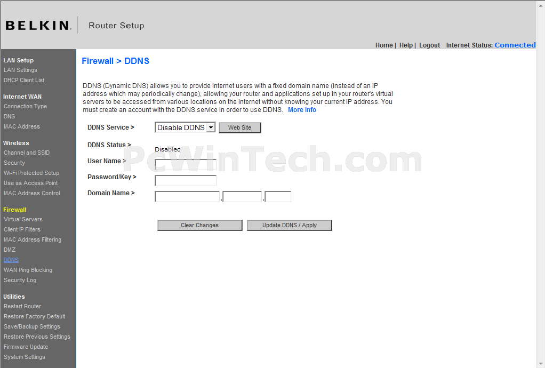
Task: Open System Settings page
Action: pos(25,357)
